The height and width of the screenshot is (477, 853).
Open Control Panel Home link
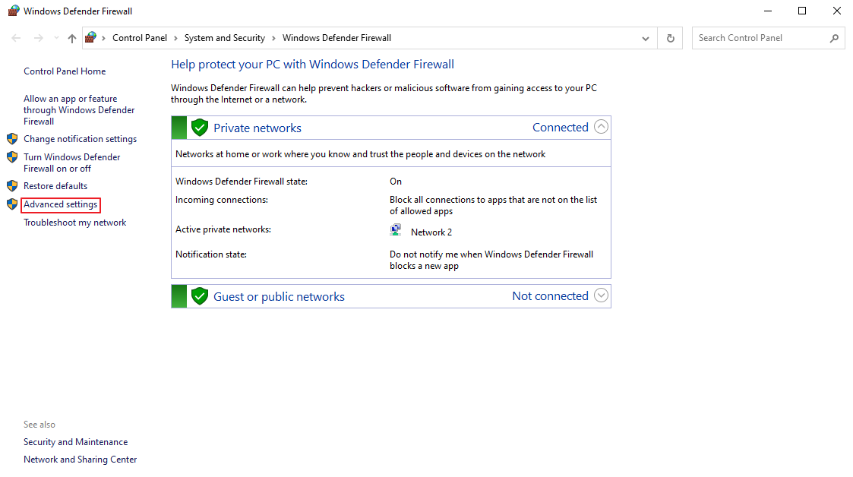click(x=65, y=71)
